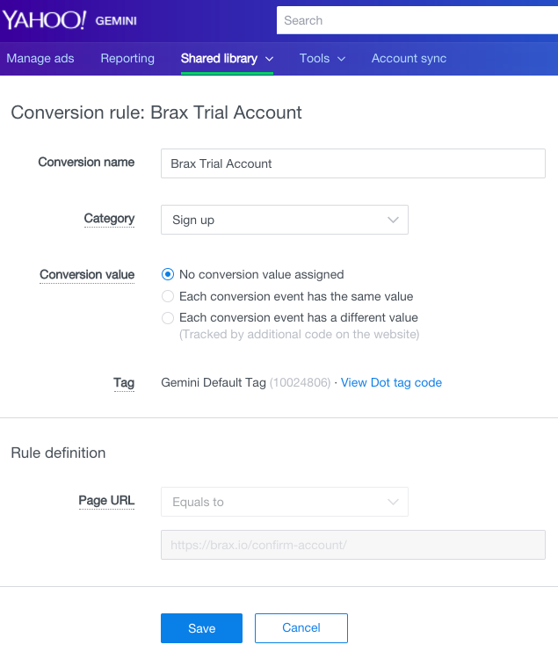The width and height of the screenshot is (558, 652).
Task: Edit the Conversion name text field
Action: [x=352, y=163]
